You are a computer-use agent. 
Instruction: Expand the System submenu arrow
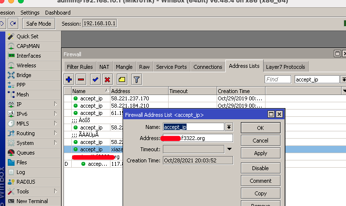point(56,143)
